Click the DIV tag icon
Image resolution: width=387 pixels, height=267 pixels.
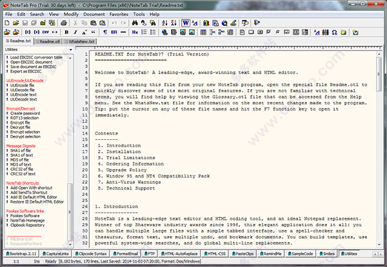point(46,32)
